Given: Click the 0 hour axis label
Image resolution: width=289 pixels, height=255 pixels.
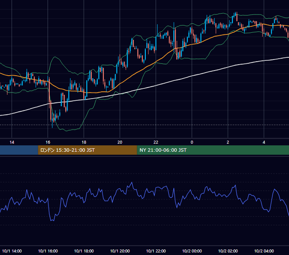Looking at the screenshot, I should (192, 142).
